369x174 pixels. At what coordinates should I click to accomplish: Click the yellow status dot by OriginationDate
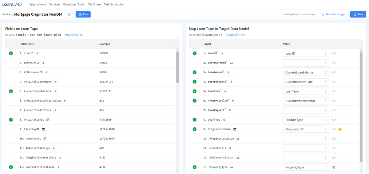point(340,129)
